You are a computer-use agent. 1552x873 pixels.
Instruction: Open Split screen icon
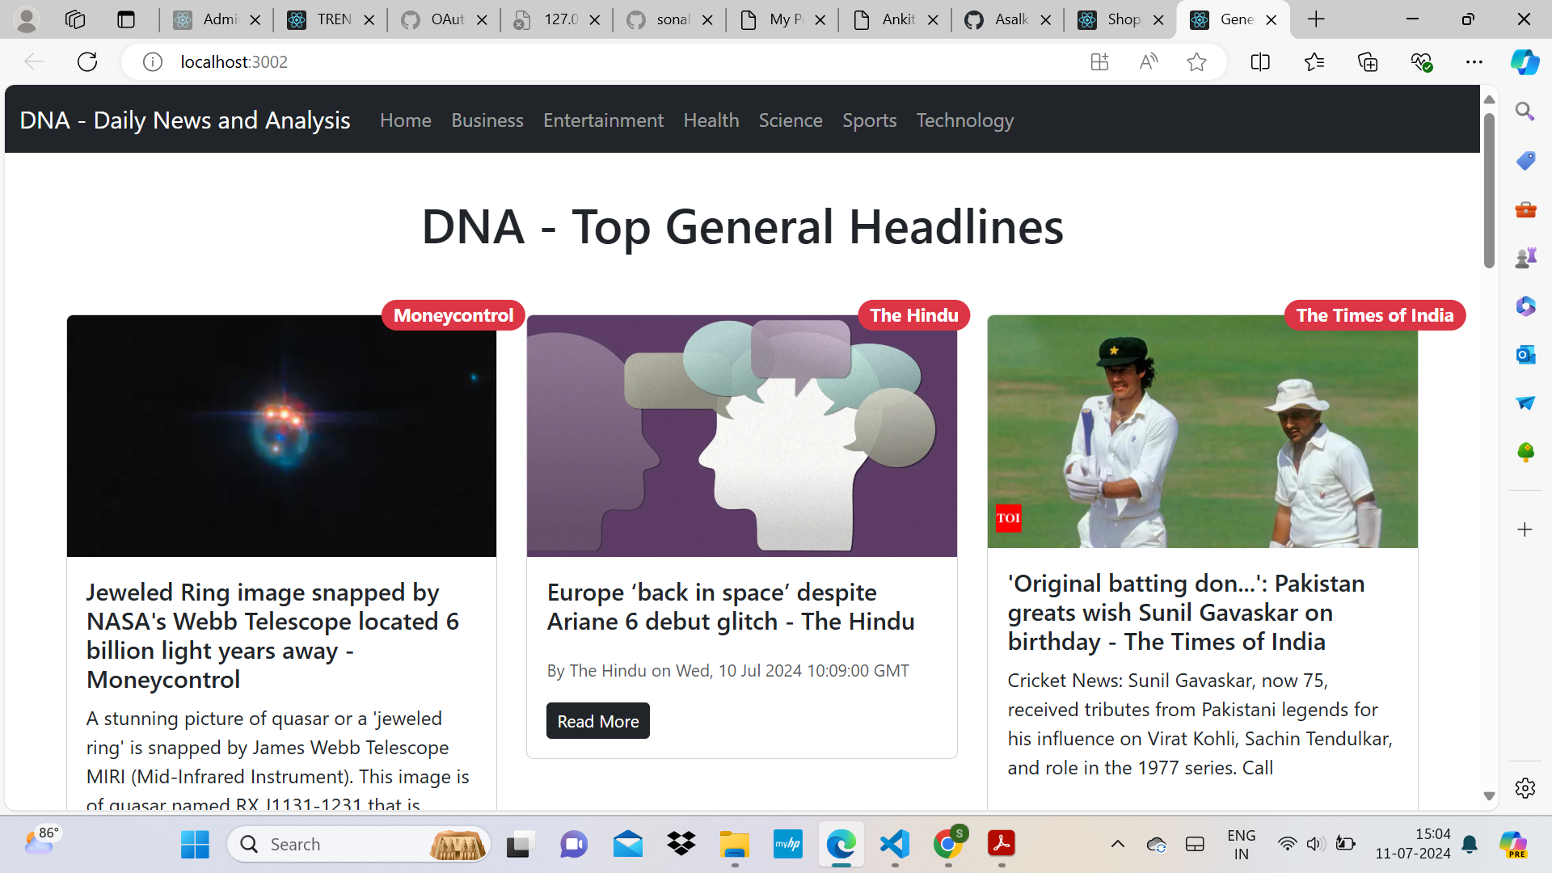coord(1260,61)
